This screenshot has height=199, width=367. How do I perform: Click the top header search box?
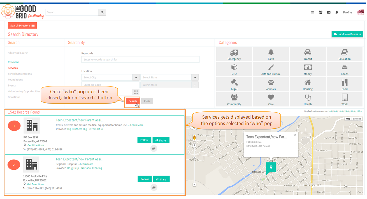click(72, 12)
